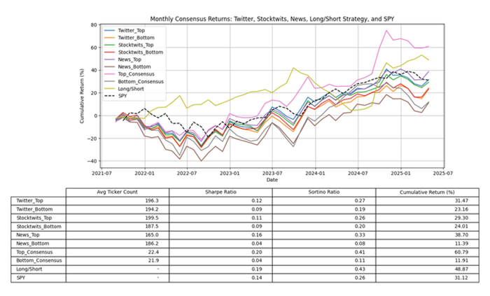
Task: Click the 24.01 cumulative return cell
Action: [427, 226]
